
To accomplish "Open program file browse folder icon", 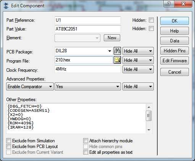I will click(117, 60).
